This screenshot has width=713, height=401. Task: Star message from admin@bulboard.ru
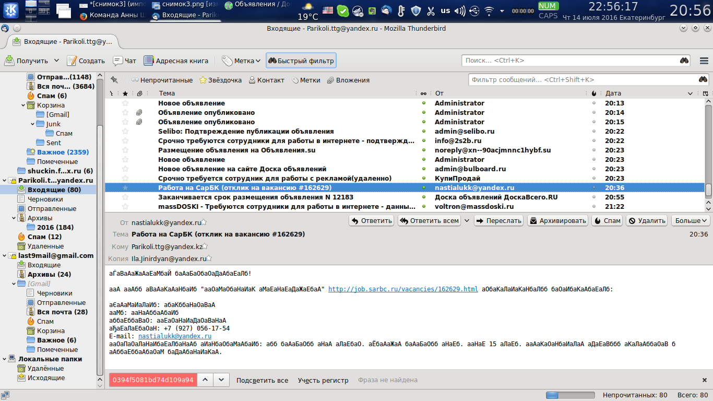[x=125, y=169]
